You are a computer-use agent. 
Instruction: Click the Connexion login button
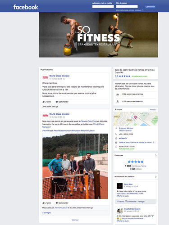coord(150,7)
